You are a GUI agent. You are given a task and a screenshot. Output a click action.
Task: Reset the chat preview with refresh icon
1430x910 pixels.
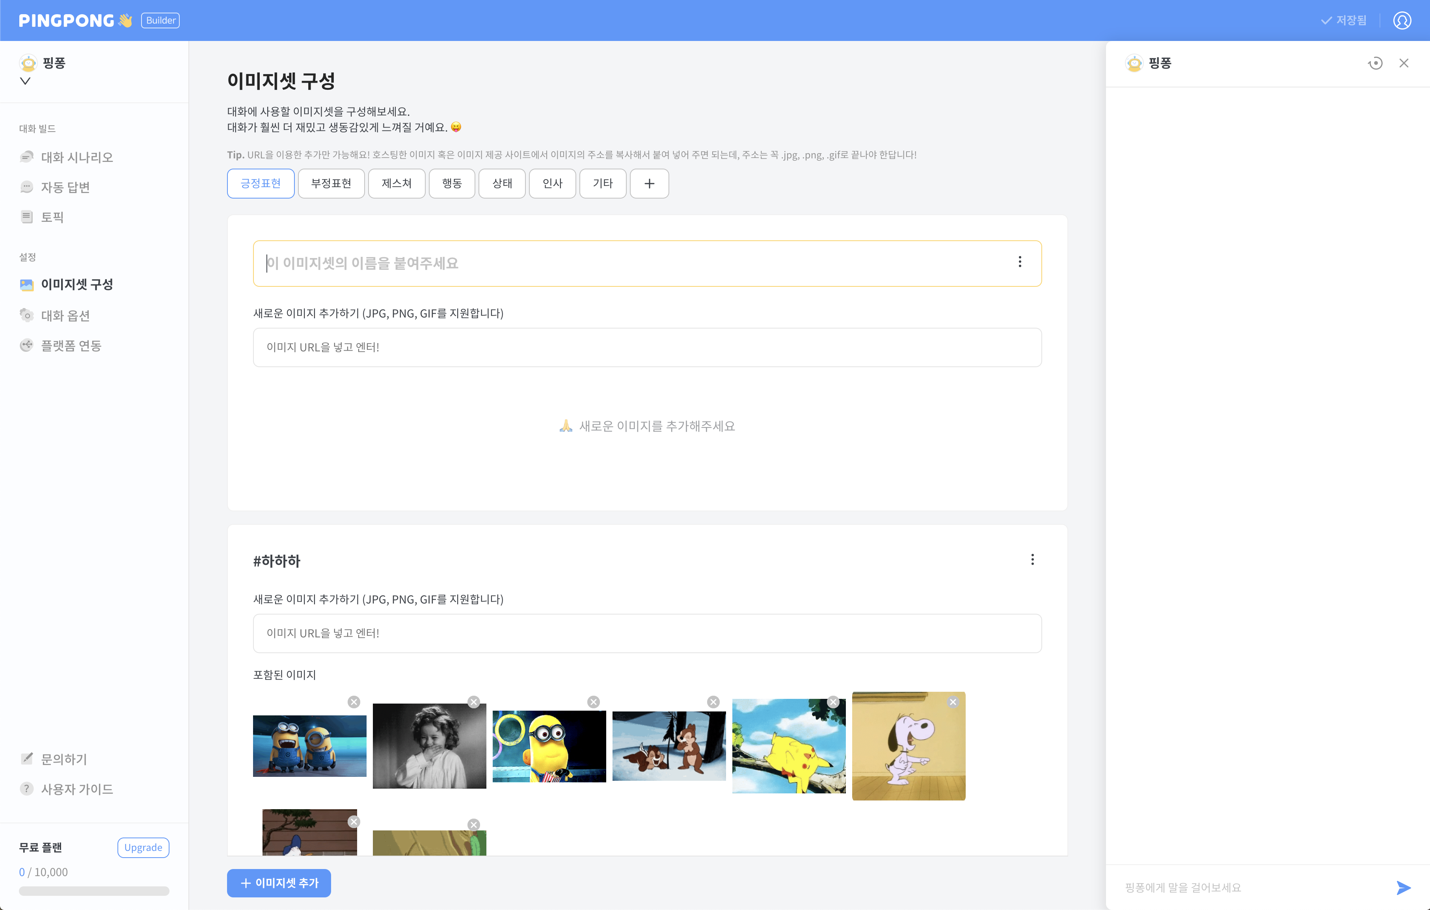point(1375,63)
